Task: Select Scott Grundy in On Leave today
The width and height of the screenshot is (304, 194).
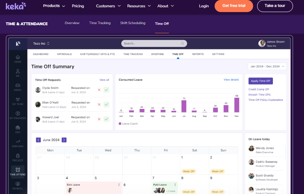Action: coord(266,177)
